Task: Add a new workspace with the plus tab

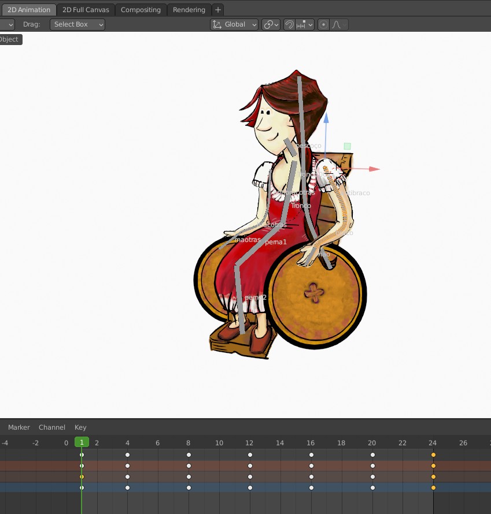Action: point(217,10)
